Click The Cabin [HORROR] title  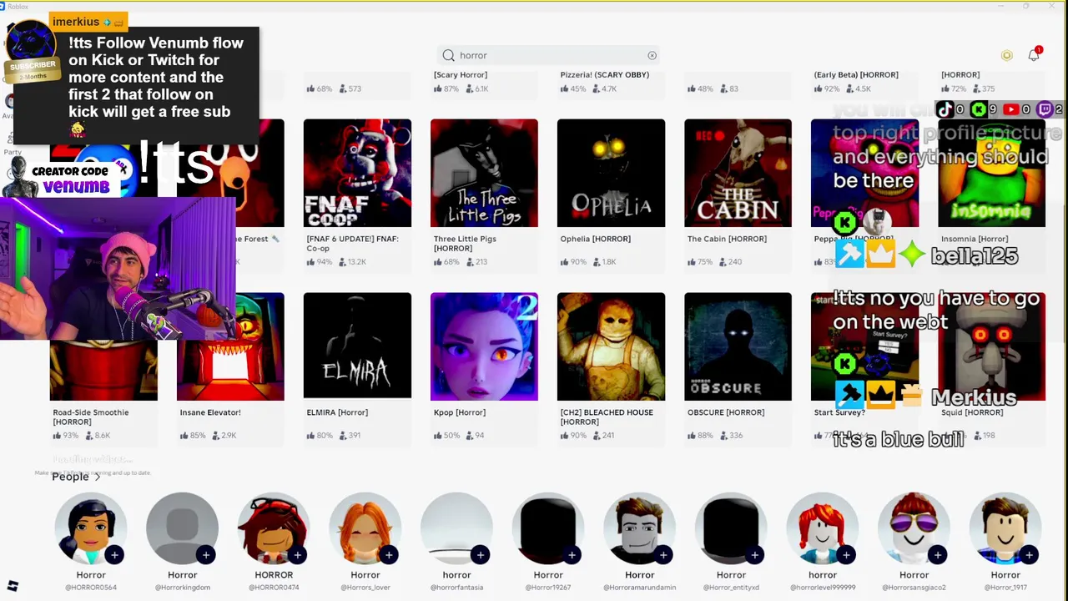tap(727, 239)
